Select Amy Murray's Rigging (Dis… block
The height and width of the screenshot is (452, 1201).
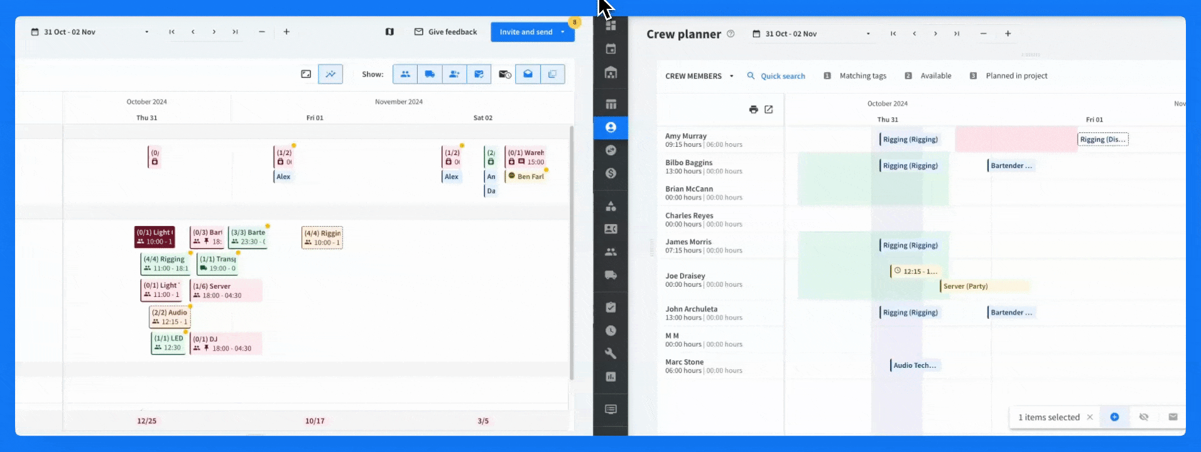(x=1103, y=139)
